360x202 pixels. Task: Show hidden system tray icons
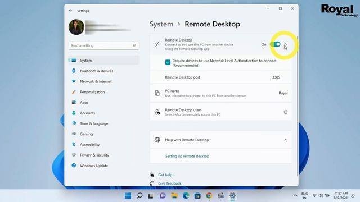(295, 196)
